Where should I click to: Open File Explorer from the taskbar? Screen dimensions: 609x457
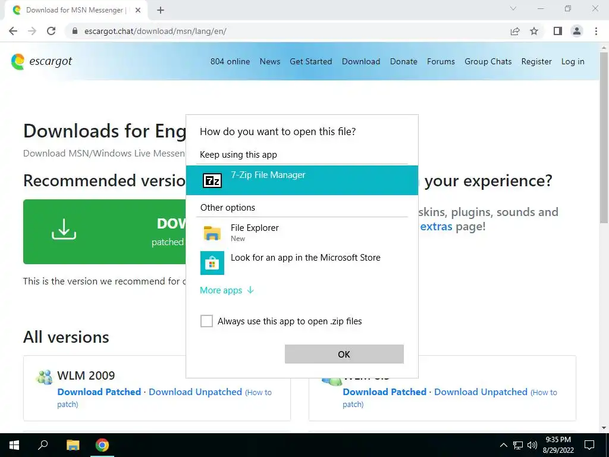pos(73,445)
